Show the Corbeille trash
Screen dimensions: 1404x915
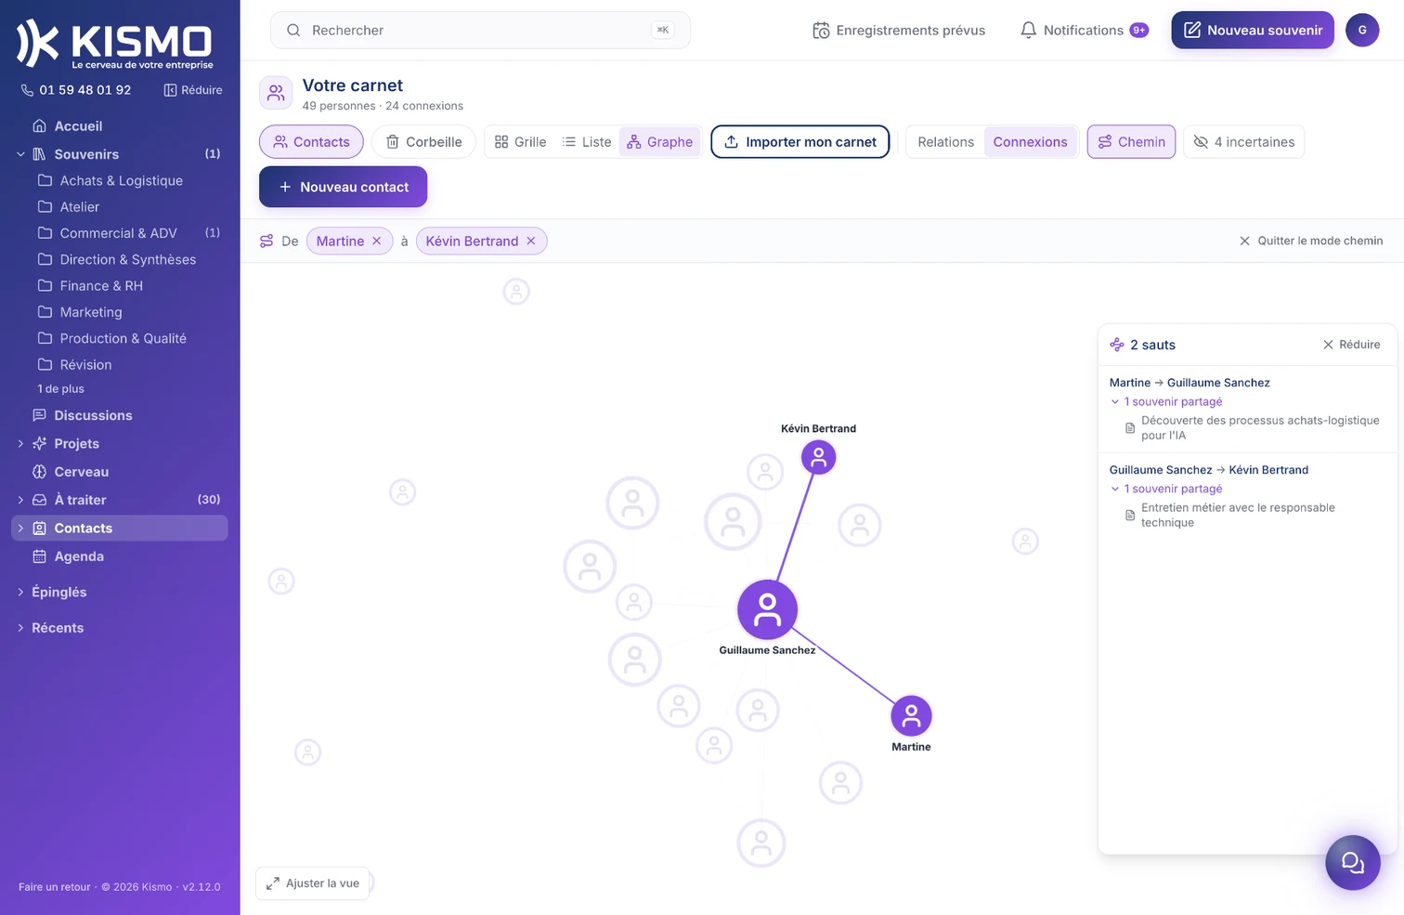tap(423, 142)
